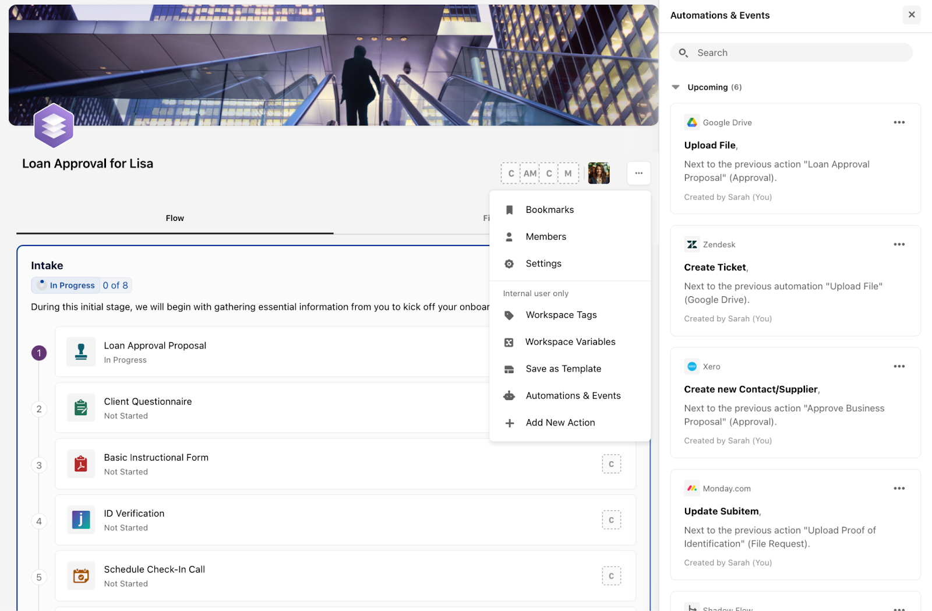
Task: Open the ID Verification action
Action: point(345,520)
